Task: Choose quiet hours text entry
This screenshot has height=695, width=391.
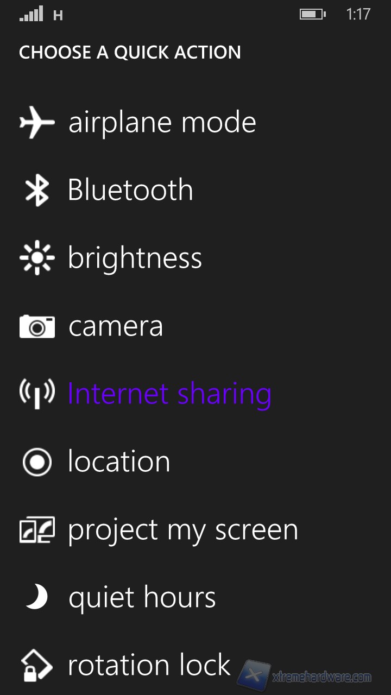Action: click(142, 598)
